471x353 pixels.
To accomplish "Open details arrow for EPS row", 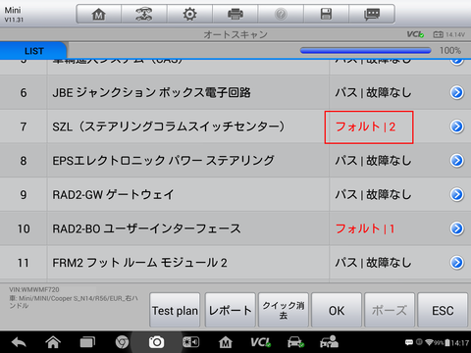I will (x=457, y=161).
